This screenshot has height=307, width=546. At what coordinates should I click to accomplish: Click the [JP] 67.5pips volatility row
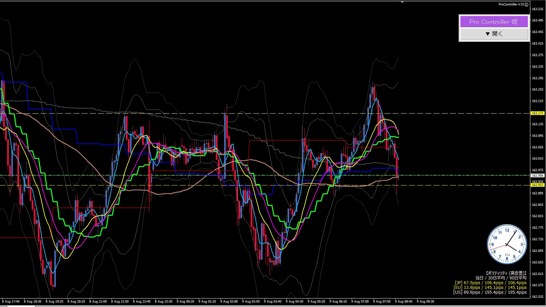pos(490,283)
